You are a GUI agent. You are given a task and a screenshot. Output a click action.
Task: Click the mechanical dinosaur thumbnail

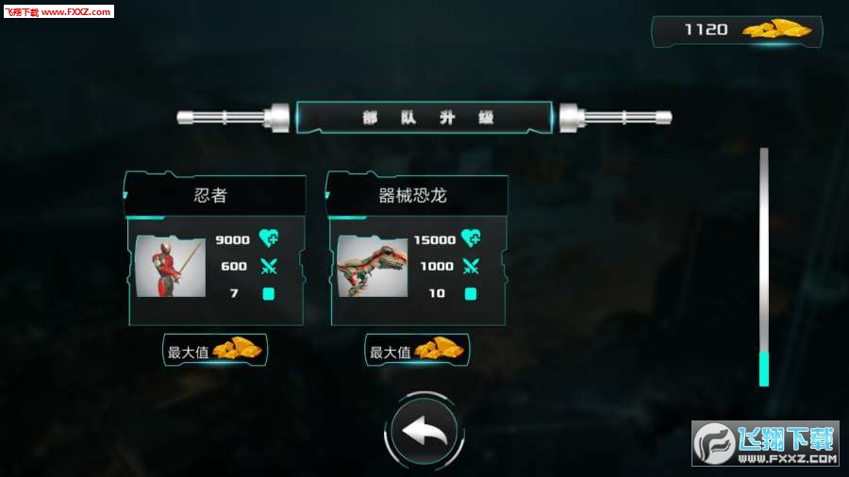(x=373, y=266)
